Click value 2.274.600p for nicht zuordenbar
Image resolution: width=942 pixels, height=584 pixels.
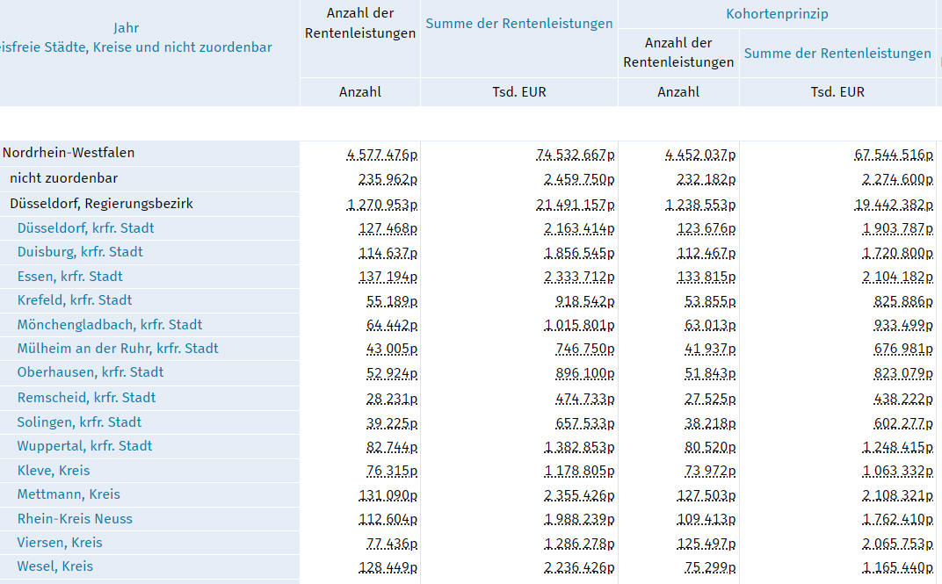(x=897, y=179)
